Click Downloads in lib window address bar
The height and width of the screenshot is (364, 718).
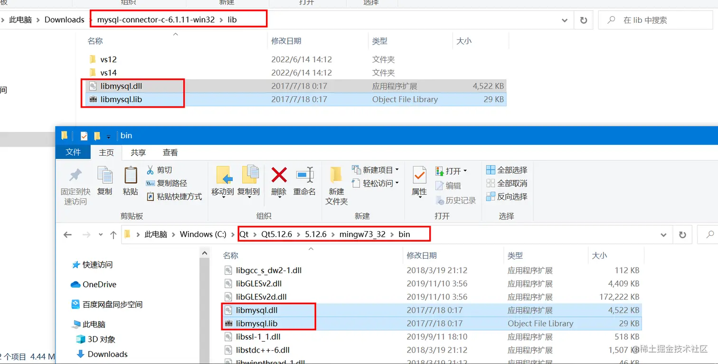point(65,20)
